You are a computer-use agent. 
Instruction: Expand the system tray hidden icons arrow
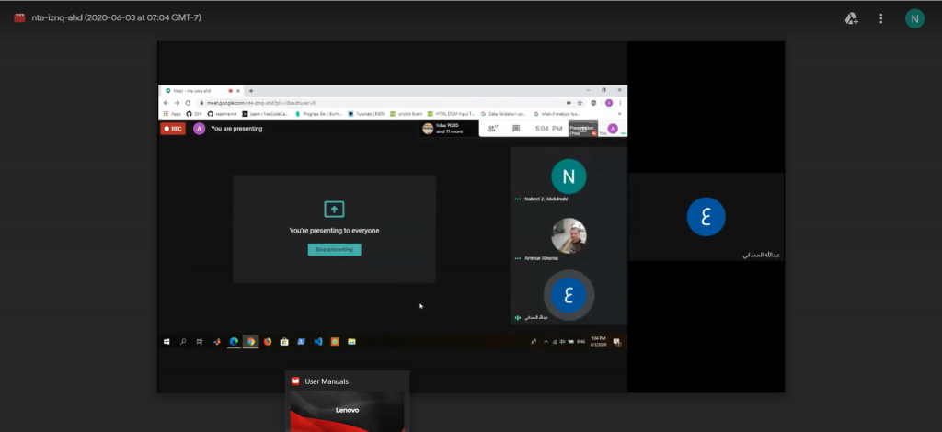click(546, 342)
